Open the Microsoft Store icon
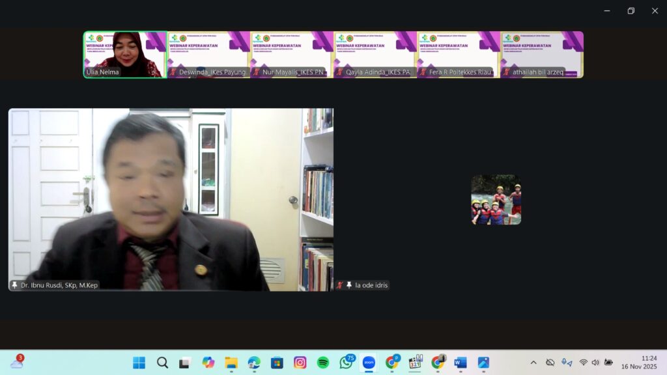667x375 pixels. [277, 363]
